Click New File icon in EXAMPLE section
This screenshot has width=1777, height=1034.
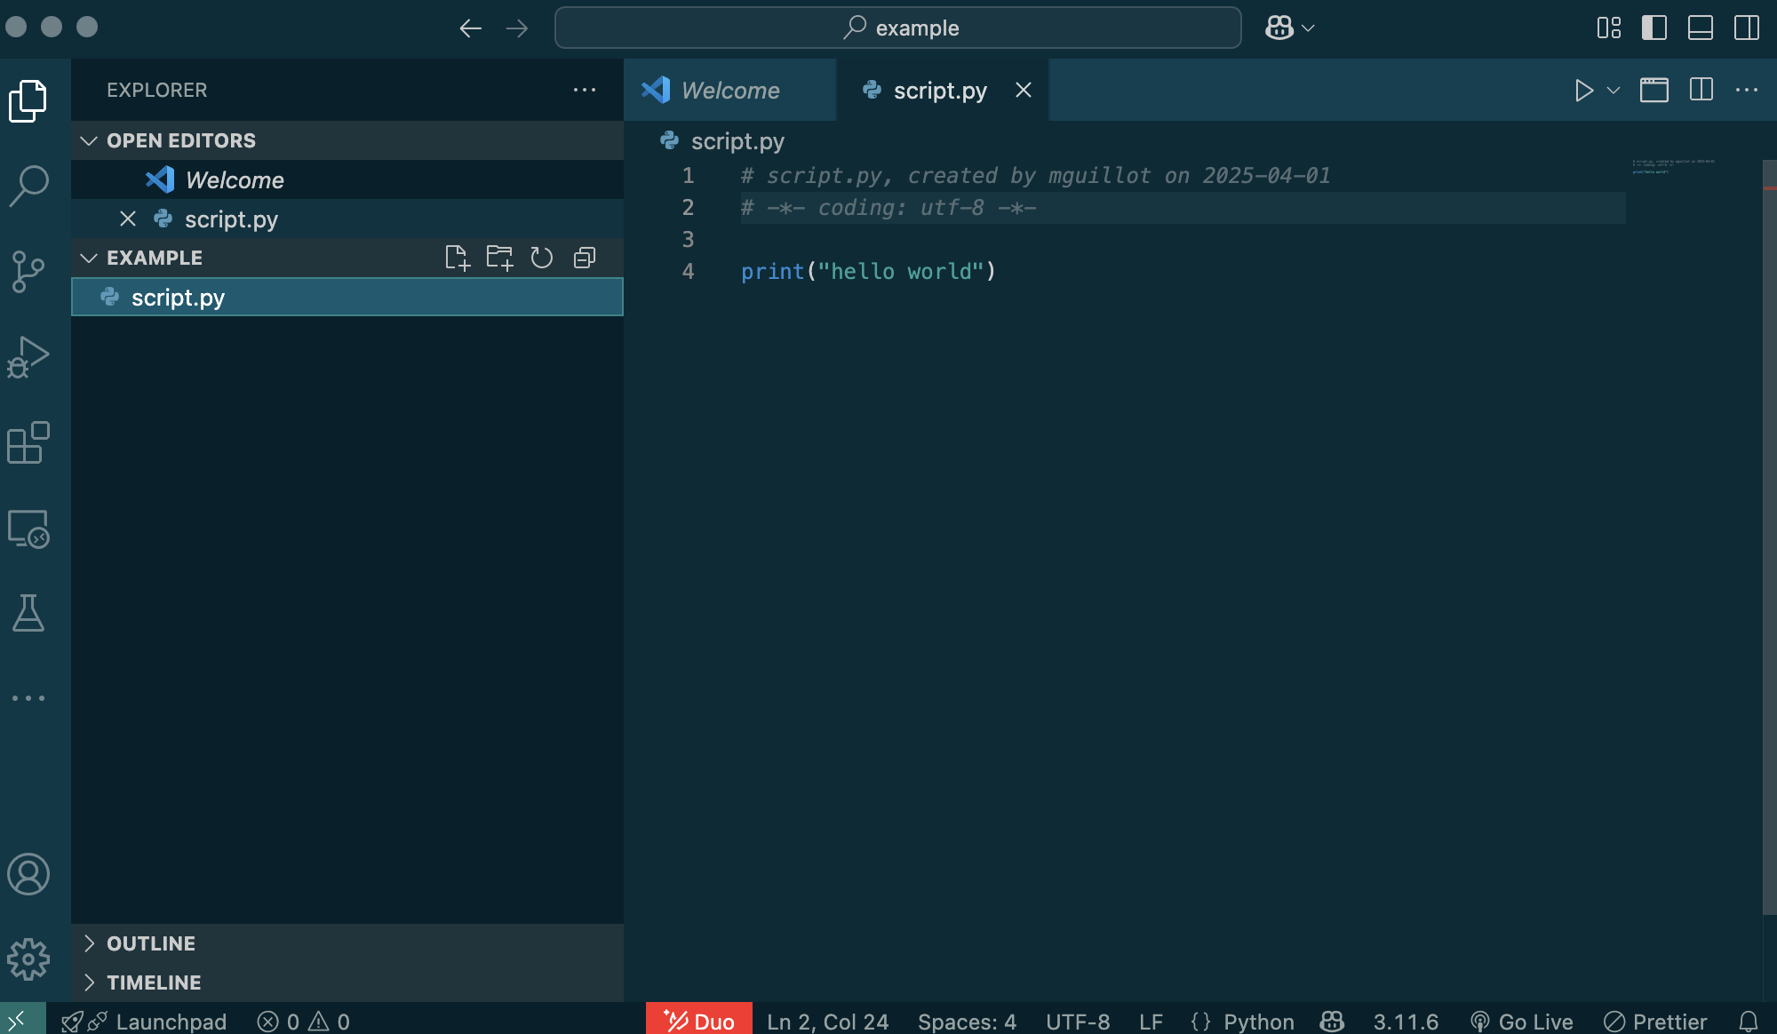(x=457, y=258)
